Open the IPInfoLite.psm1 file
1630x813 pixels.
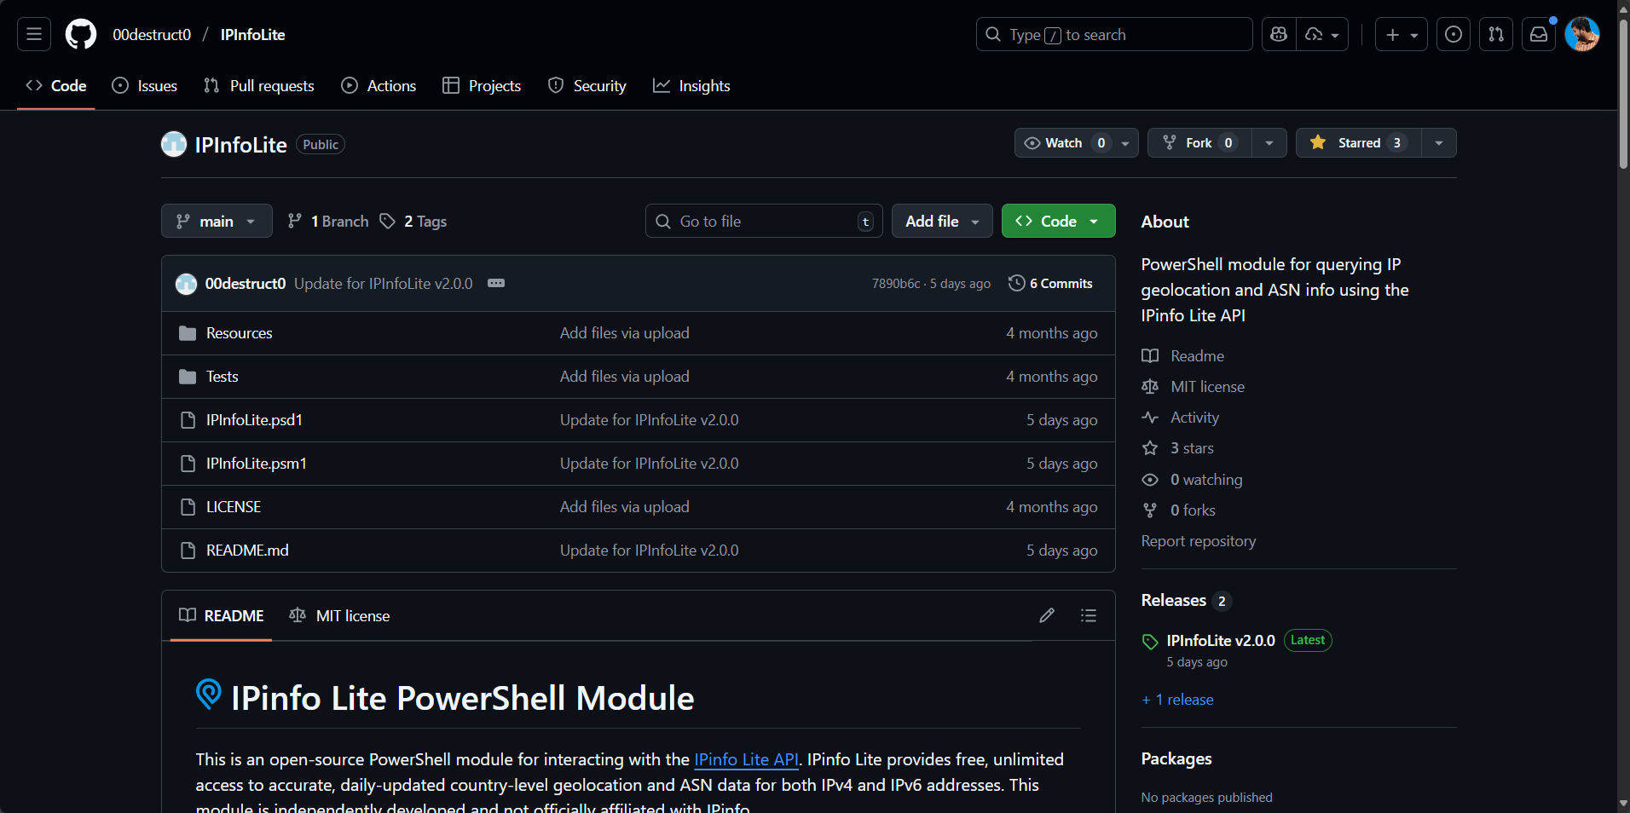[257, 464]
